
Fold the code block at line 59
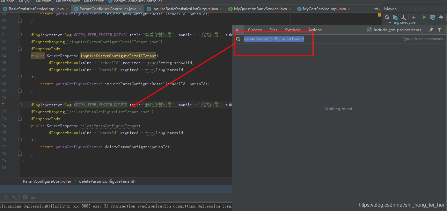20,21
